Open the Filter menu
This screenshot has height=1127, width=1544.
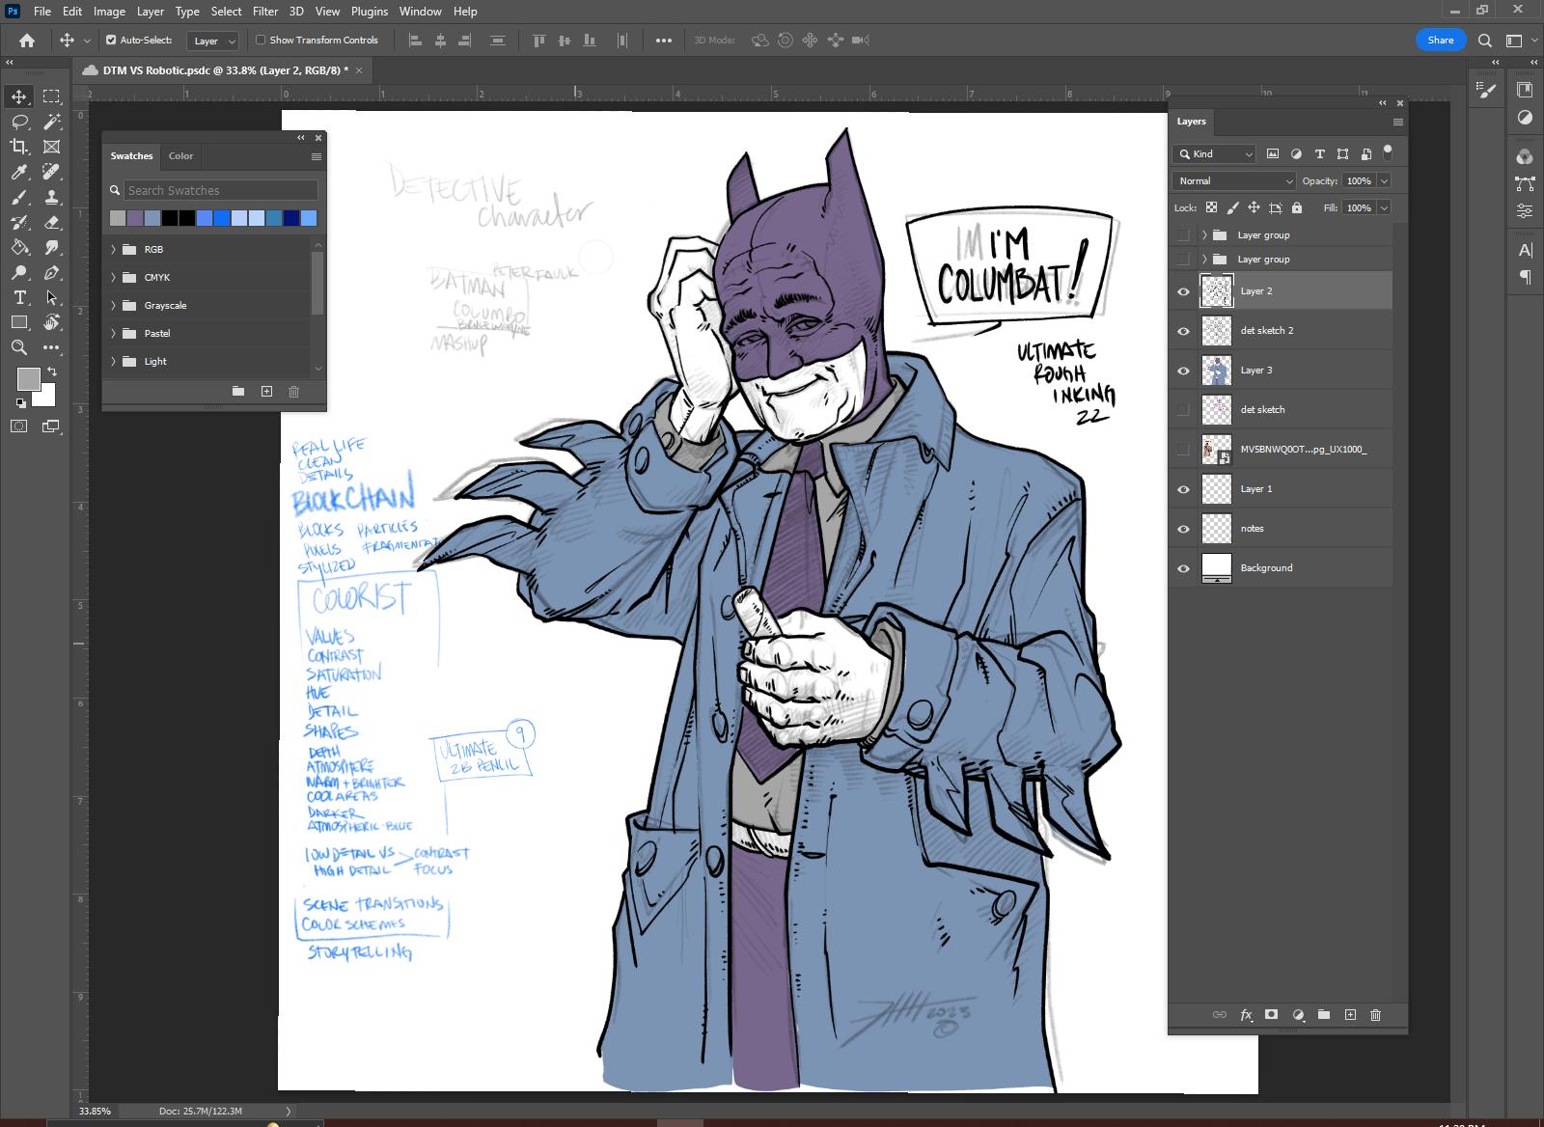(x=265, y=12)
